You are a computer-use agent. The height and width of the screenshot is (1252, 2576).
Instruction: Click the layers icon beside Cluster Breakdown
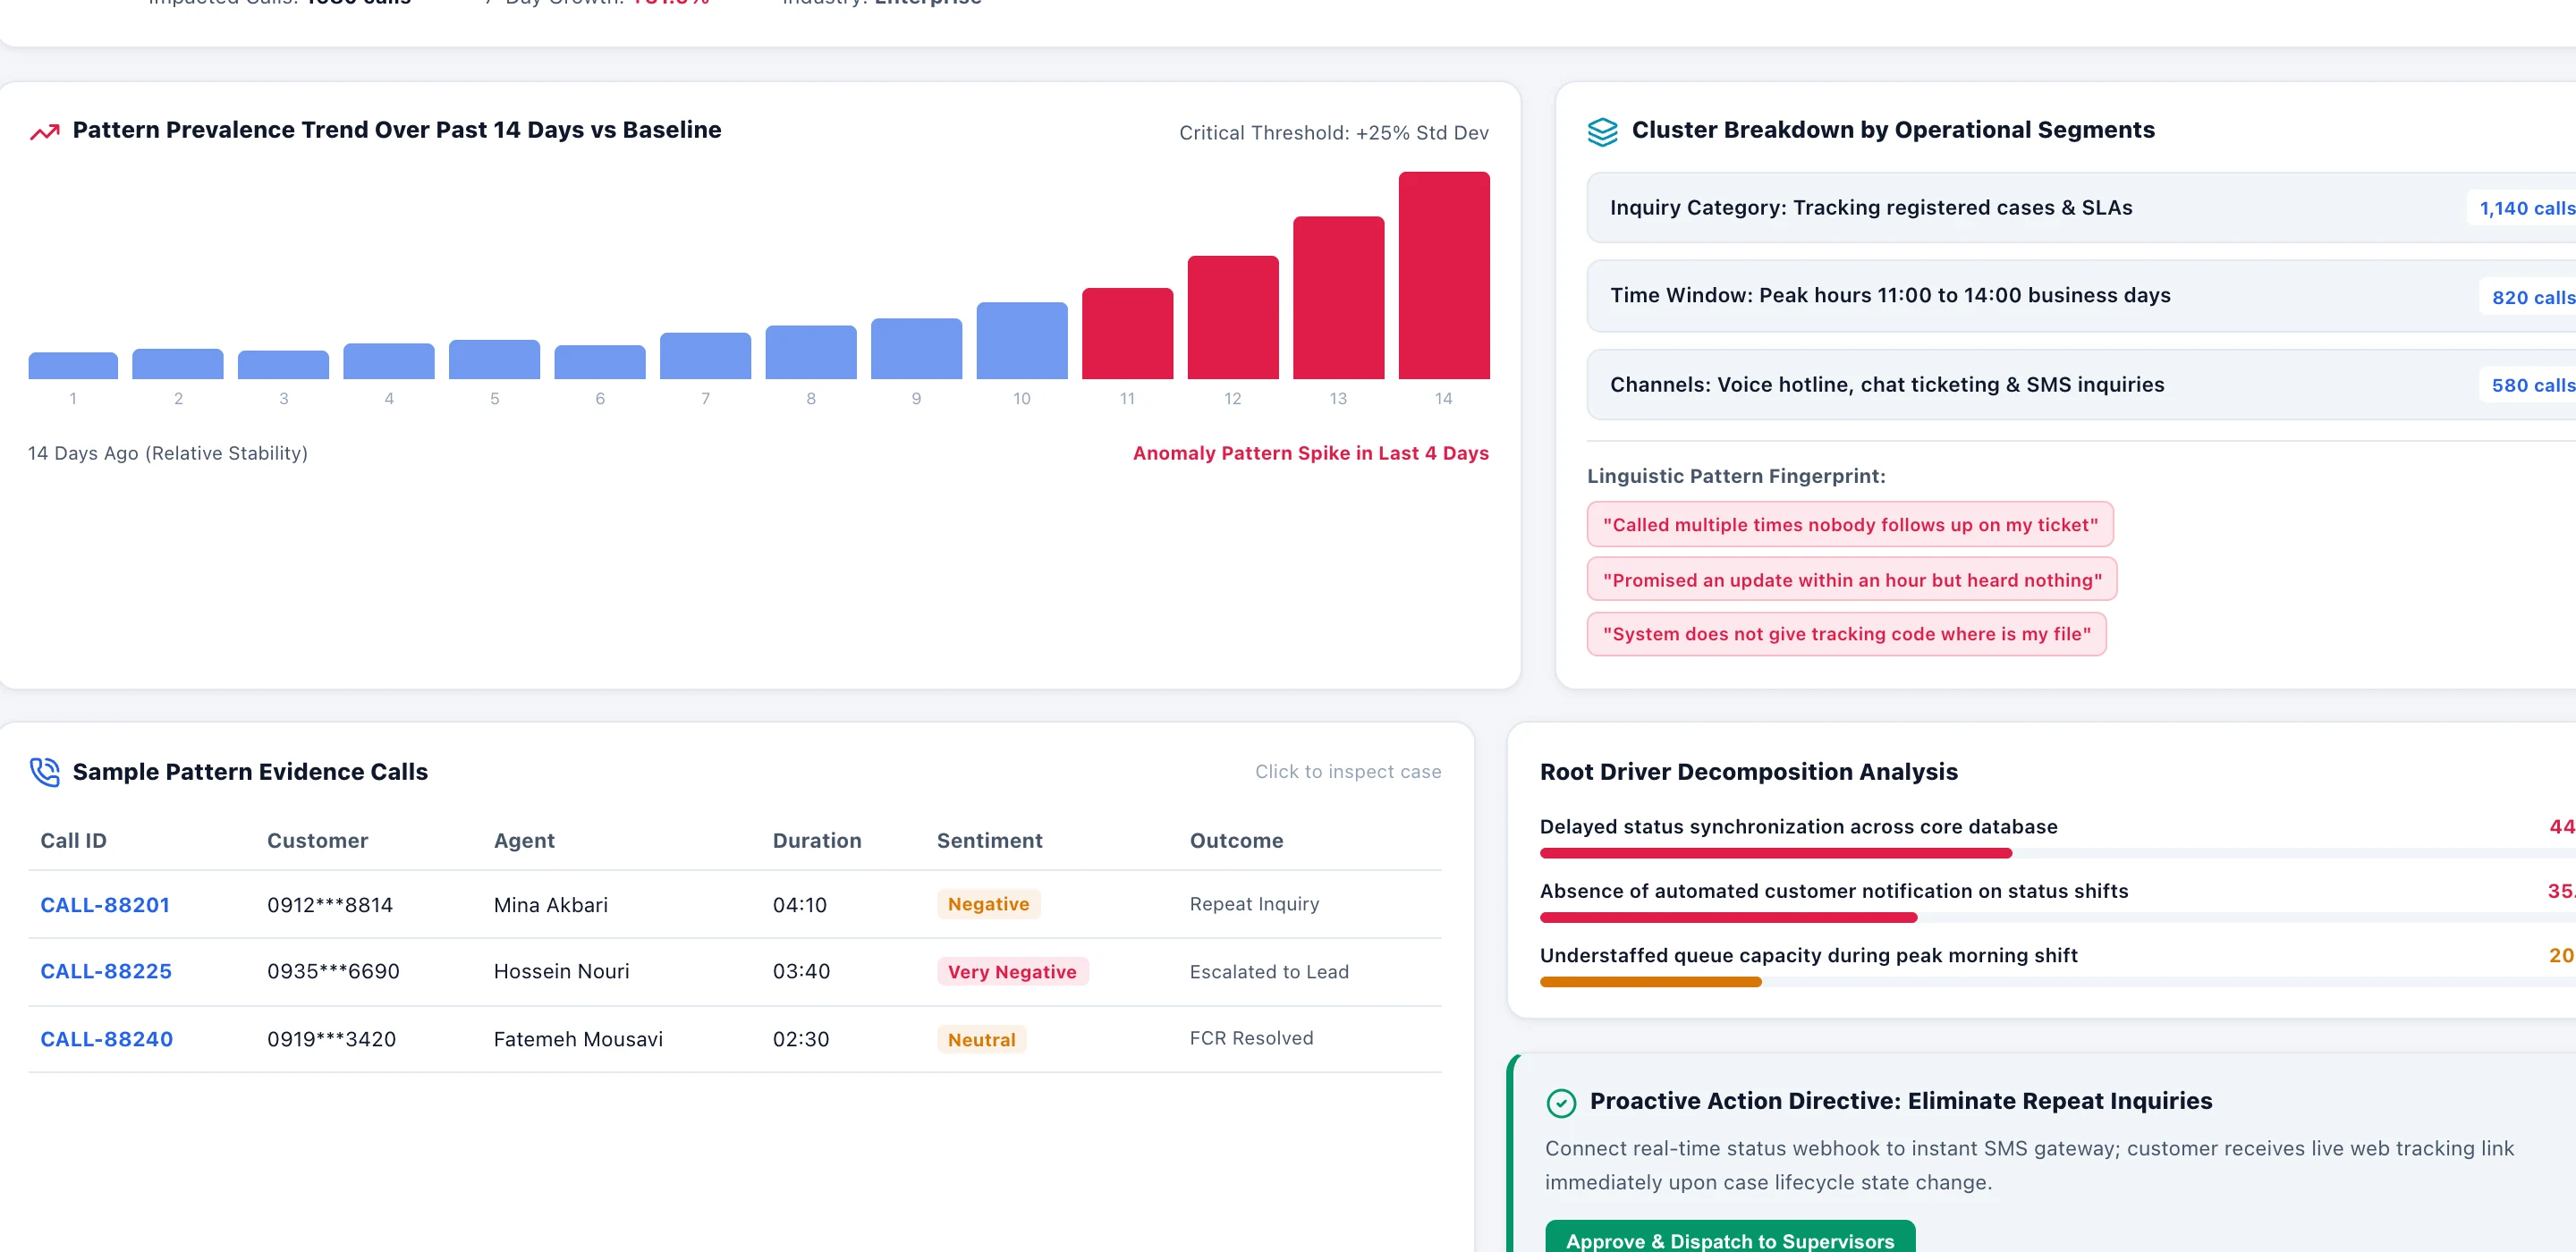pos(1602,132)
